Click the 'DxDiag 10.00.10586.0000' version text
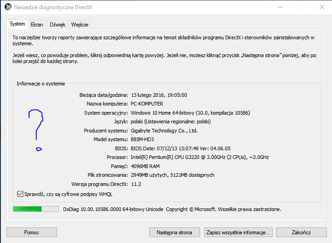 pos(113,209)
